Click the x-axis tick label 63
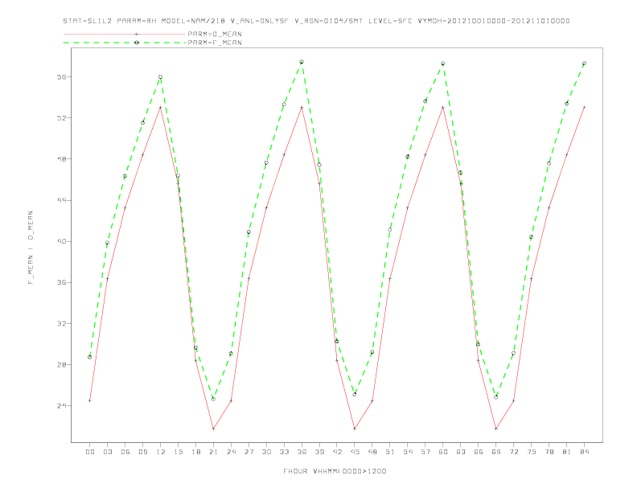Viewport: 637px width, 492px height. tap(461, 452)
